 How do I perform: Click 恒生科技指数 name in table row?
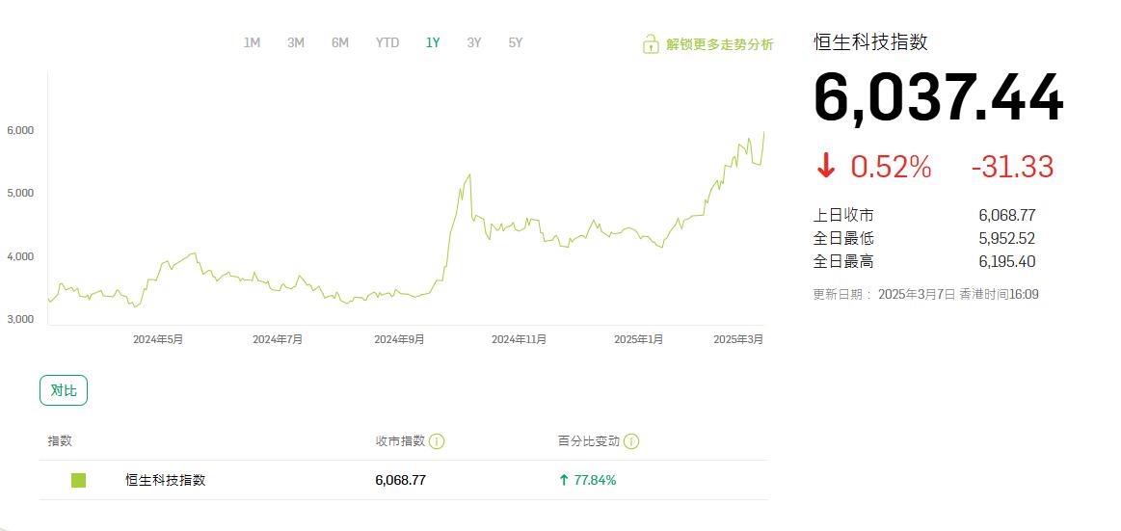point(165,480)
